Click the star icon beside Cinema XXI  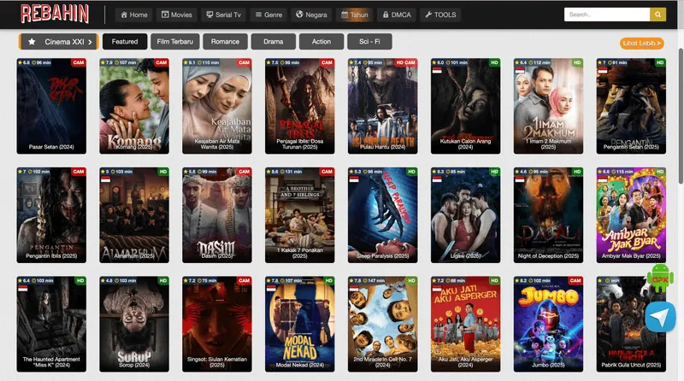pyautogui.click(x=32, y=41)
